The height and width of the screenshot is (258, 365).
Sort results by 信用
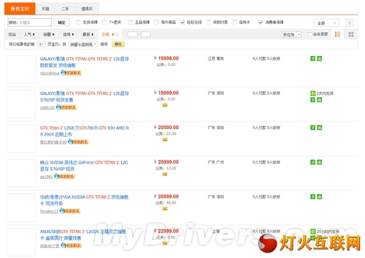68,35
